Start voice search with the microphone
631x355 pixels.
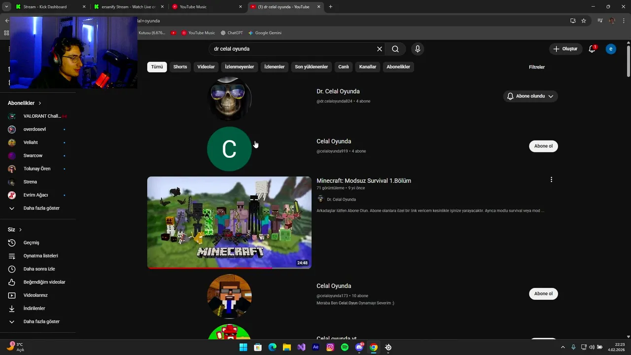tap(418, 49)
